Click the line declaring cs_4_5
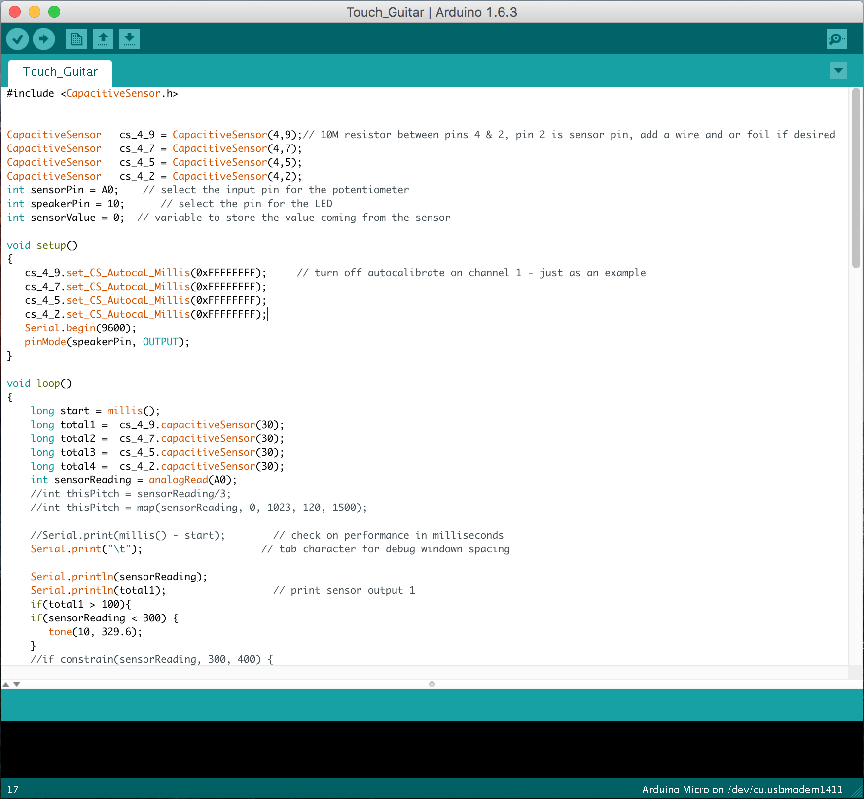This screenshot has width=864, height=799. pyautogui.click(x=154, y=162)
